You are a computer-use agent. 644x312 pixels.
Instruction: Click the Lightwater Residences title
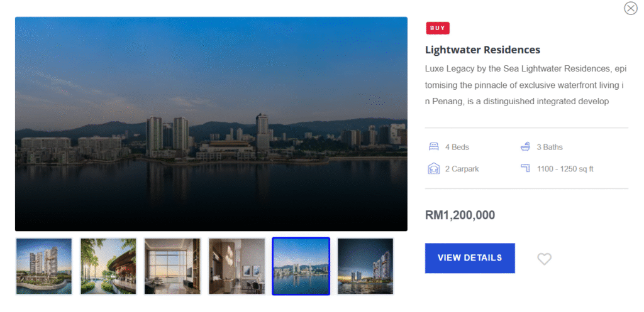(482, 50)
